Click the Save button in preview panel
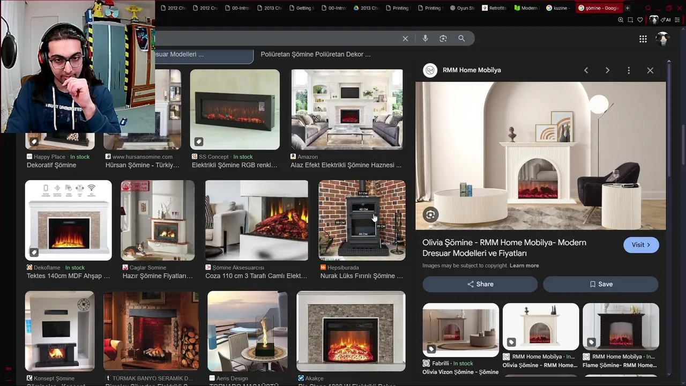The height and width of the screenshot is (386, 686). (601, 284)
